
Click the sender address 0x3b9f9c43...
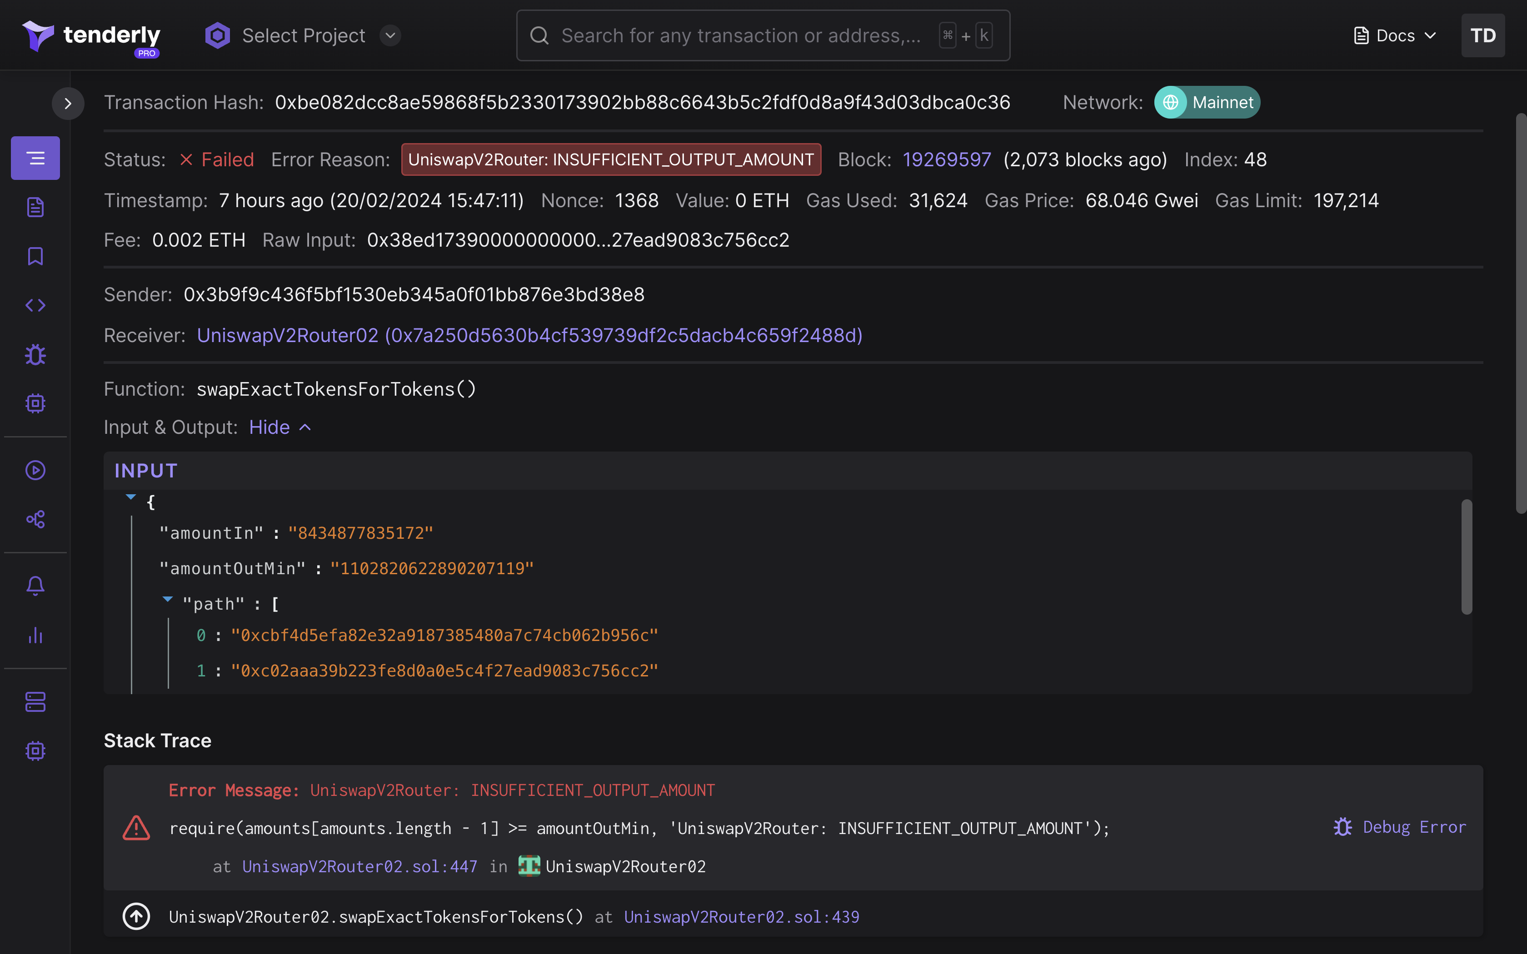point(414,295)
